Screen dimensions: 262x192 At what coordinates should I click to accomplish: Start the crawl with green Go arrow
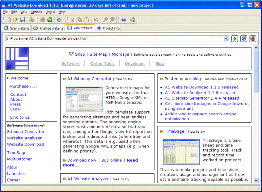click(x=49, y=20)
